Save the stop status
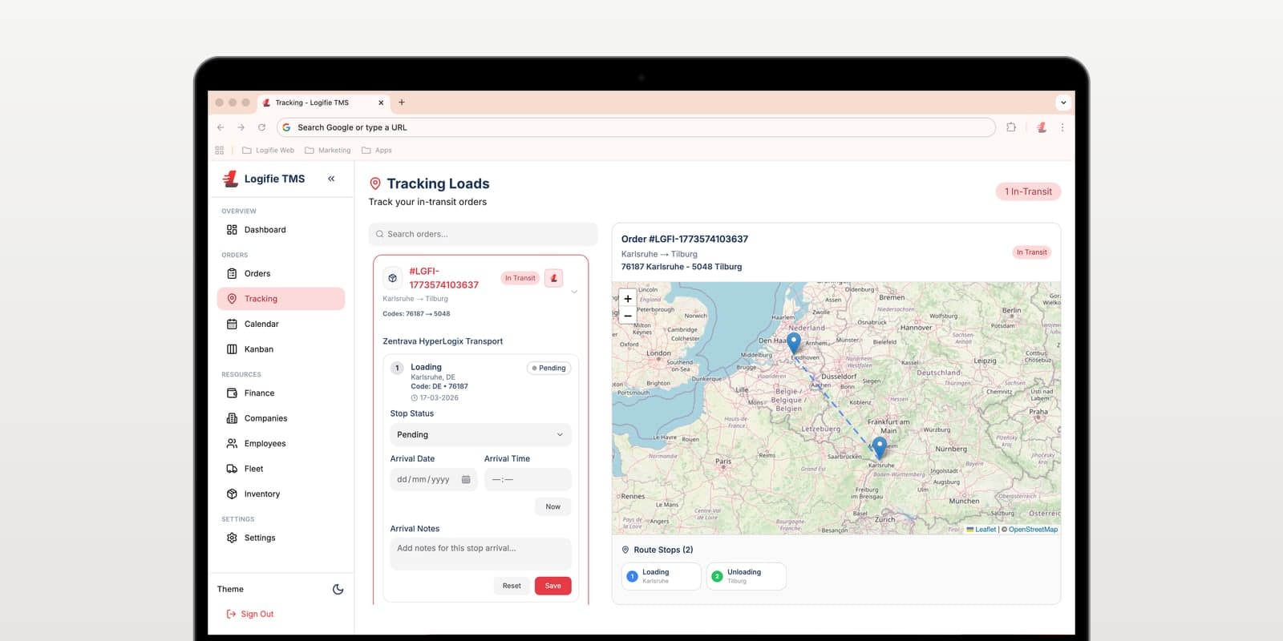This screenshot has height=641, width=1283. click(x=553, y=586)
